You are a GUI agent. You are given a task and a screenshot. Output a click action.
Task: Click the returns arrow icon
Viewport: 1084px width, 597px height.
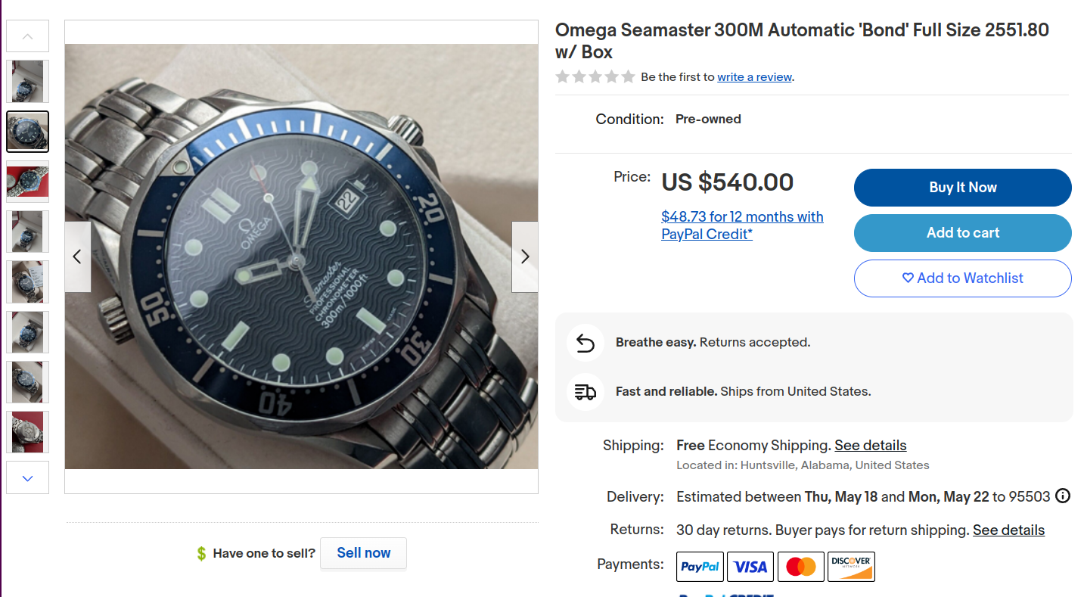click(585, 343)
